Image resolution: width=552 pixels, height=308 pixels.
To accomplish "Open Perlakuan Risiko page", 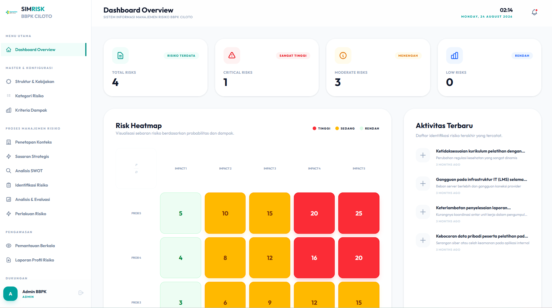I will pyautogui.click(x=44, y=214).
